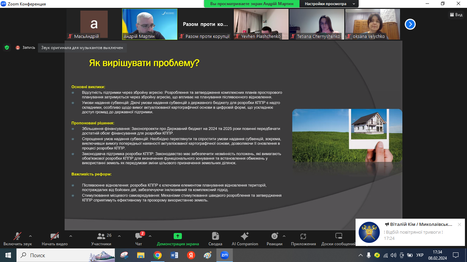Open Настройки просмотра dropdown
The image size is (467, 262).
pos(329,4)
